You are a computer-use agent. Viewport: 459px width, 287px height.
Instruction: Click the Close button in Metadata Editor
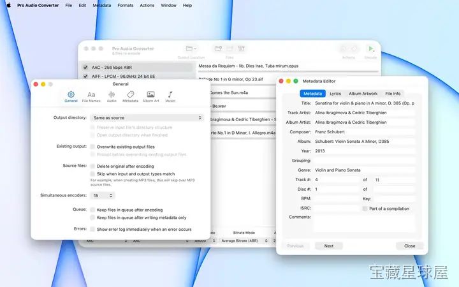pyautogui.click(x=409, y=246)
